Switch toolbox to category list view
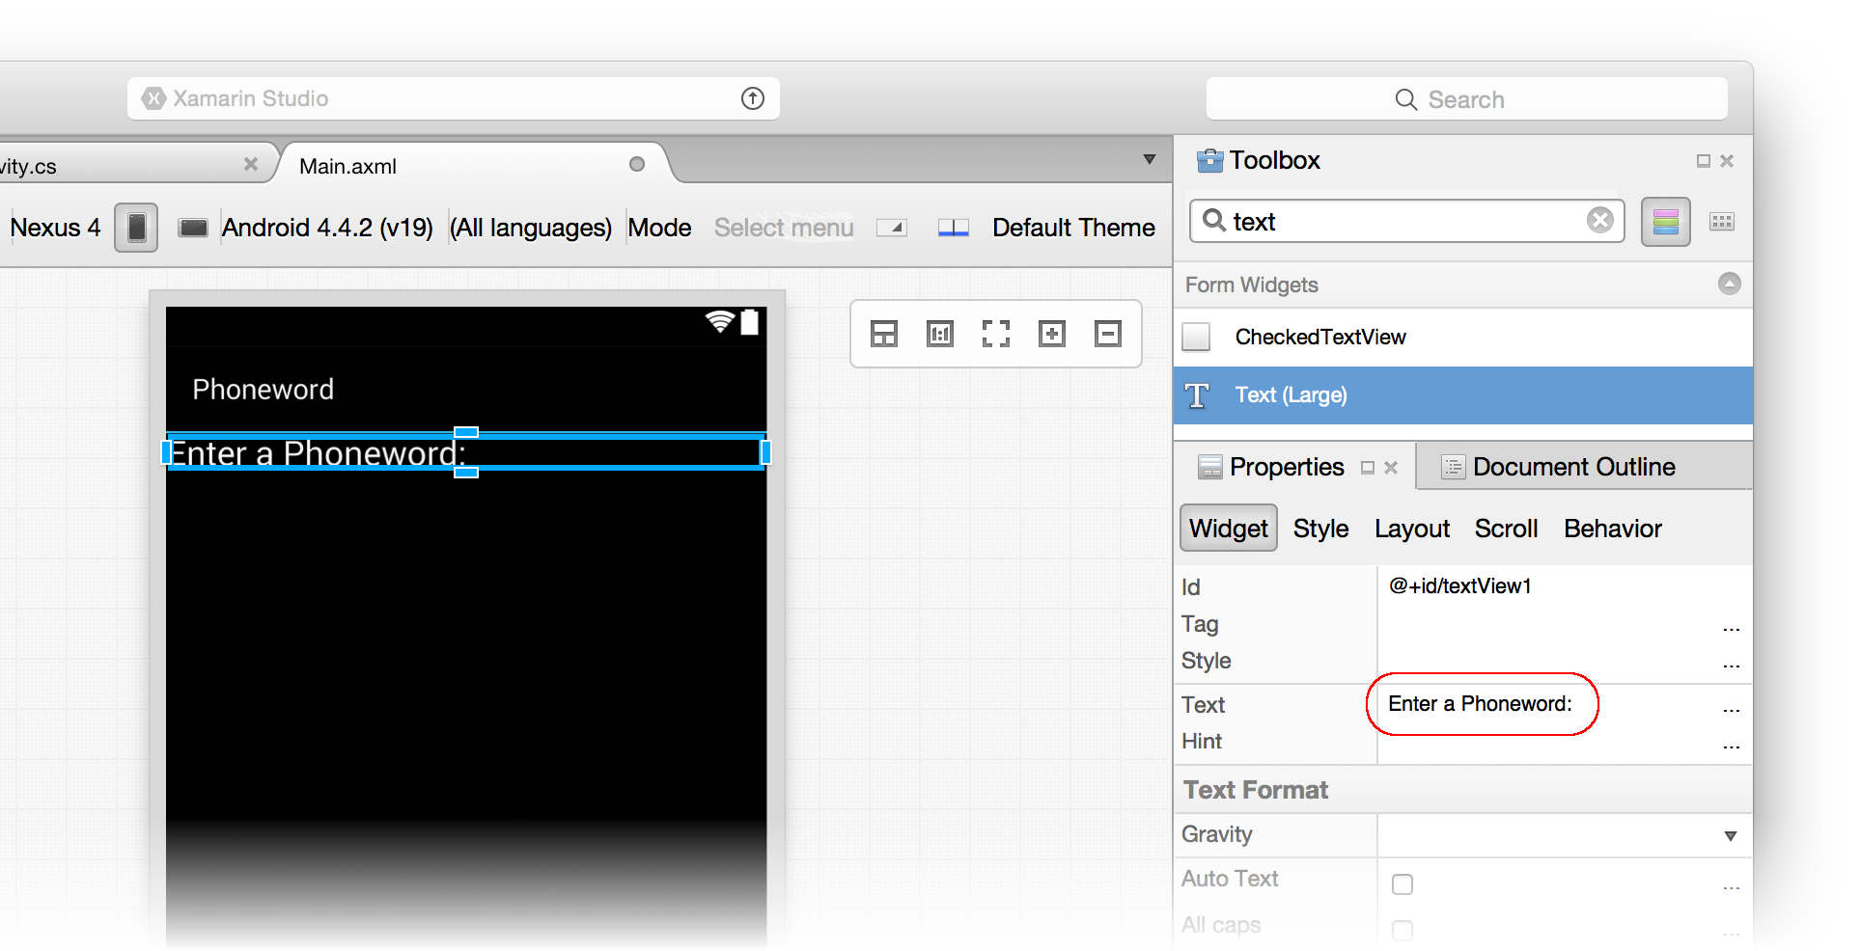The width and height of the screenshot is (1861, 951). tap(1665, 222)
